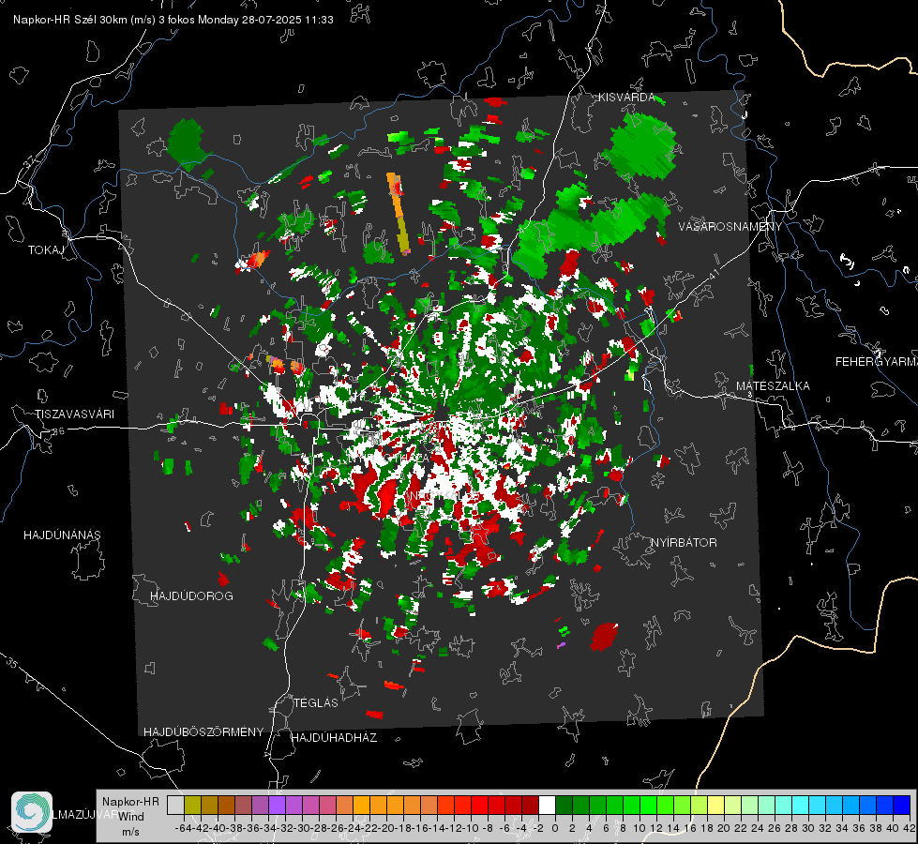Click the large green echo below Kisvárda
This screenshot has width=918, height=844.
point(643,146)
